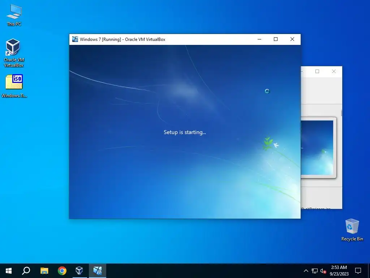Click the scrollbar in VirtualBox Manager window
Screen dimensions: 370x278
pos(341,113)
